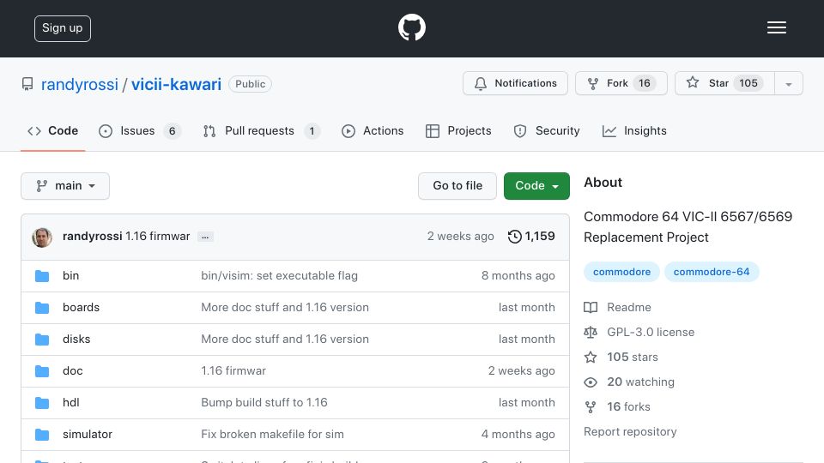Click the Notifications bell button
The width and height of the screenshot is (824, 463).
(x=515, y=83)
